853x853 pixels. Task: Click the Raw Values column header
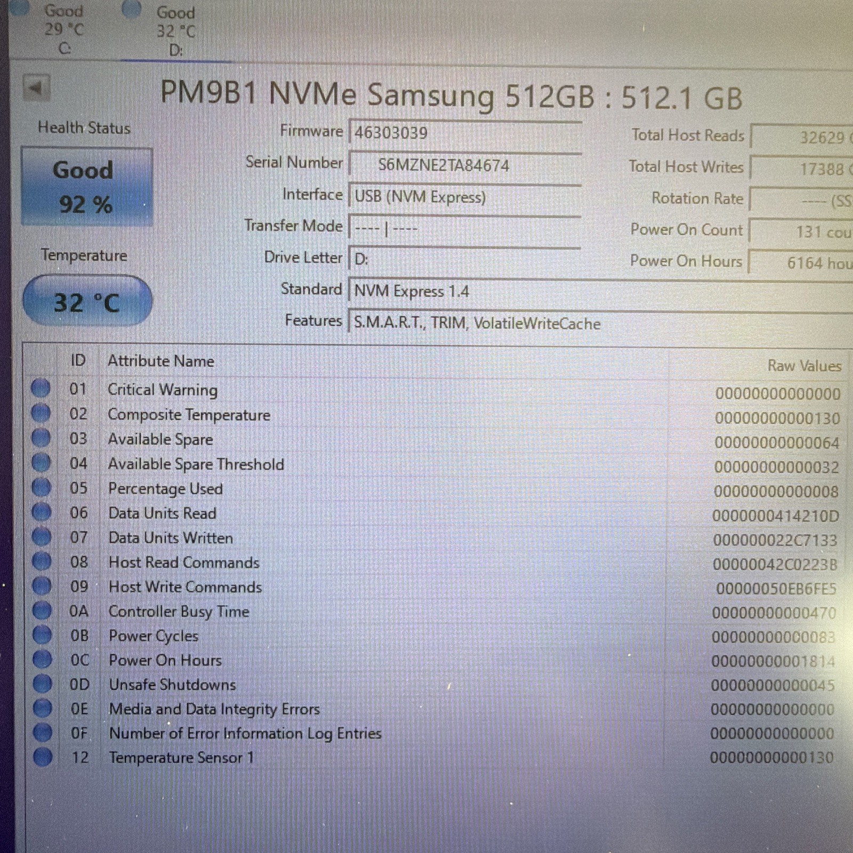[804, 366]
